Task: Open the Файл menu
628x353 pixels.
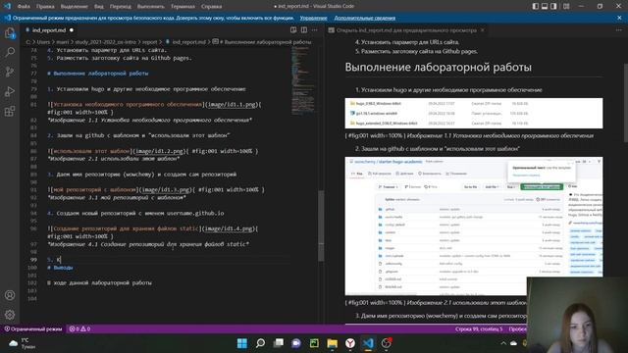Action: [x=24, y=7]
